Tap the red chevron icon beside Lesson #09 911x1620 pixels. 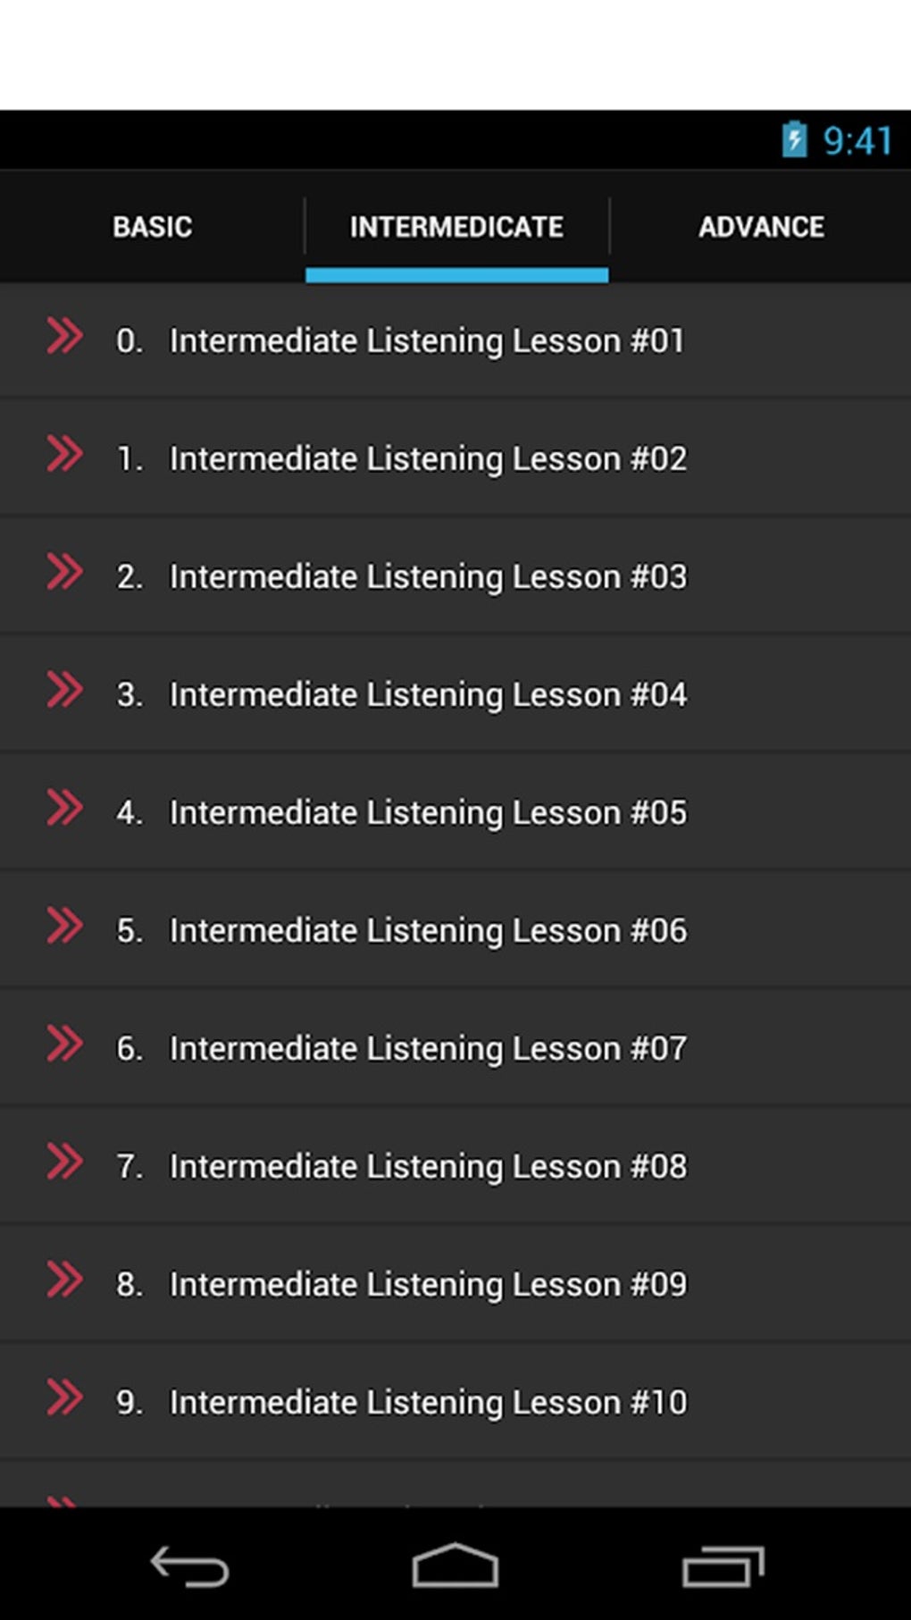pos(64,1280)
